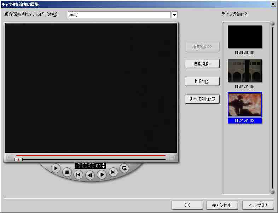This screenshot has height=213, width=278.
Task: Toggle the repeat playback icon
Action: point(124,168)
